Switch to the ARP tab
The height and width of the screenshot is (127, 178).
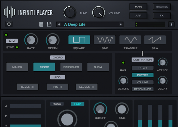point(138,16)
